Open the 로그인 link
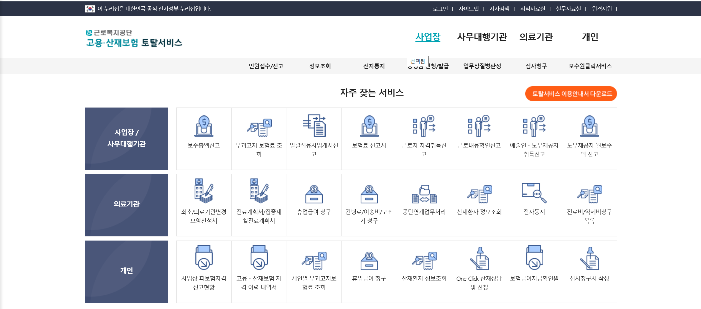The width and height of the screenshot is (701, 309). [x=440, y=9]
